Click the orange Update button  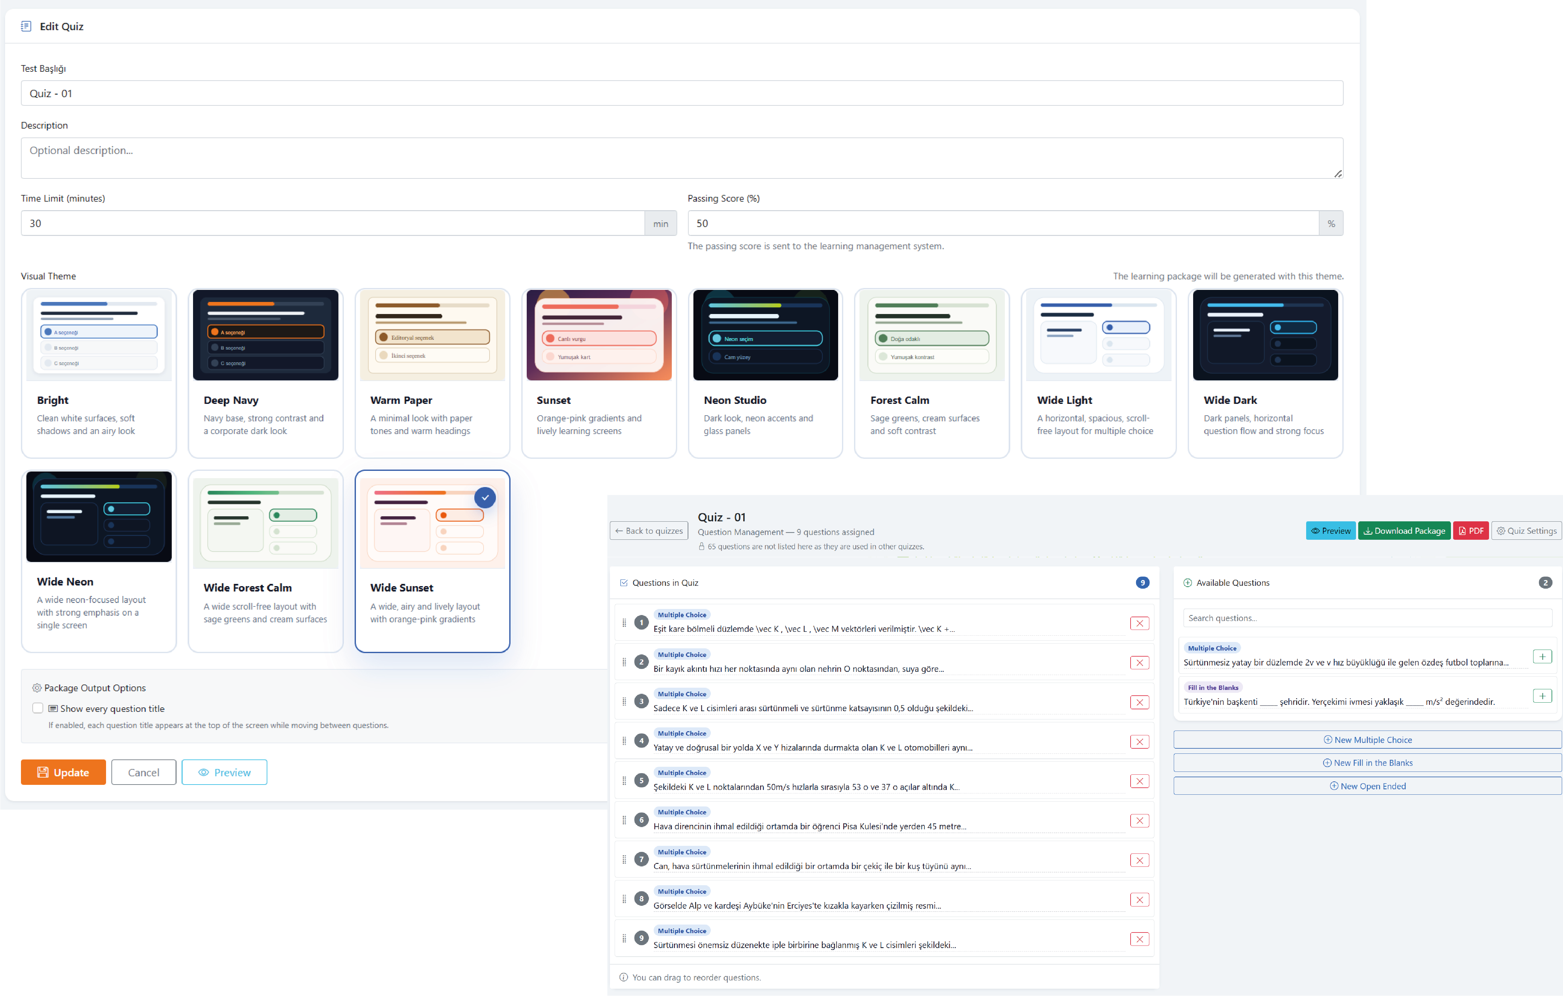pyautogui.click(x=63, y=772)
